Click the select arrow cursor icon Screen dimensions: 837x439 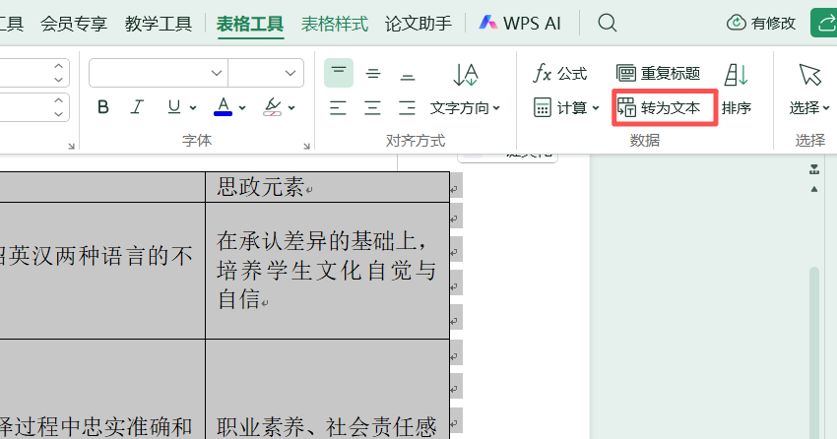(809, 75)
